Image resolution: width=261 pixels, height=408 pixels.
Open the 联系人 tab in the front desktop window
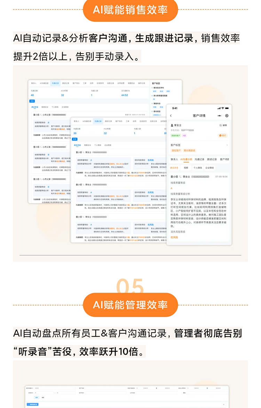tap(77, 121)
